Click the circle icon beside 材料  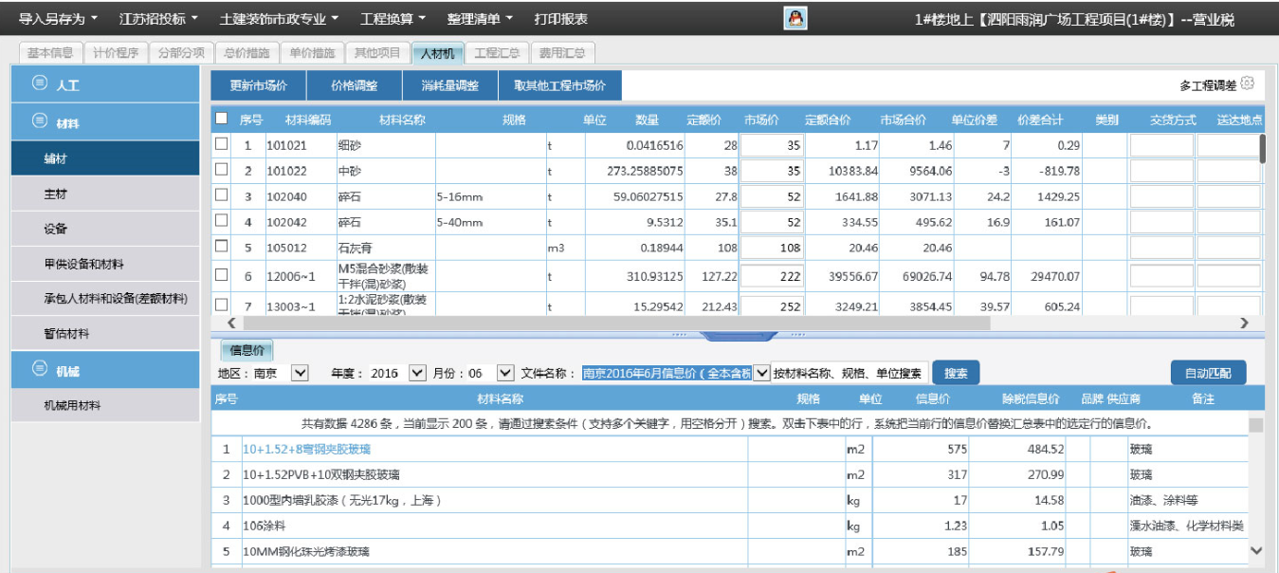coord(40,121)
